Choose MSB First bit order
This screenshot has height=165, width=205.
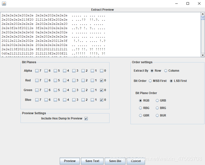click(x=150, y=81)
